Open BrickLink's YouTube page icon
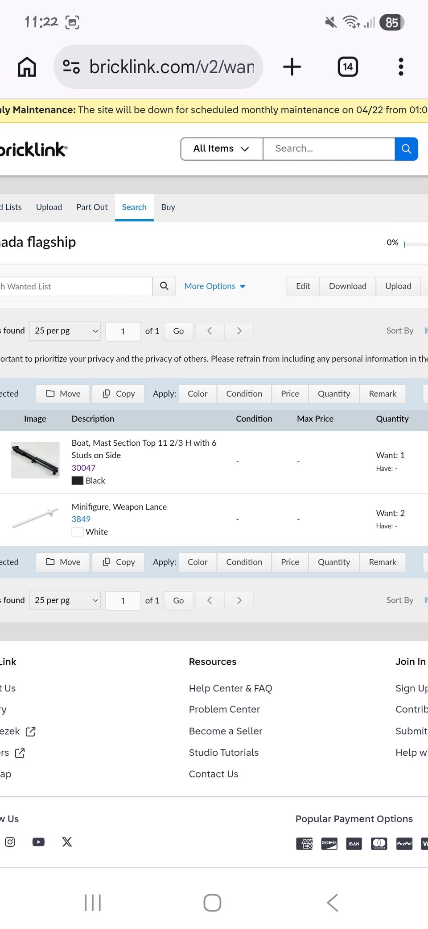 pos(38,842)
